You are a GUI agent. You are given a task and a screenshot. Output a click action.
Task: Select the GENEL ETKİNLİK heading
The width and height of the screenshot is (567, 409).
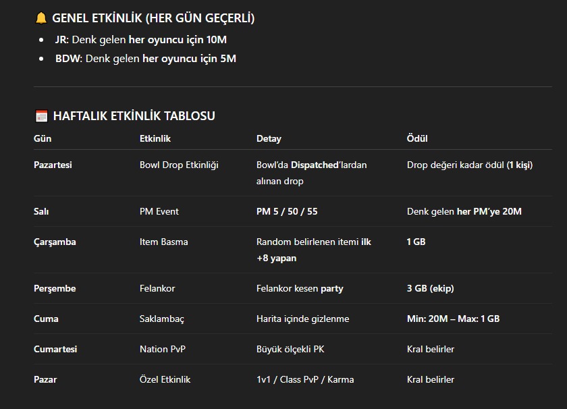(x=153, y=18)
